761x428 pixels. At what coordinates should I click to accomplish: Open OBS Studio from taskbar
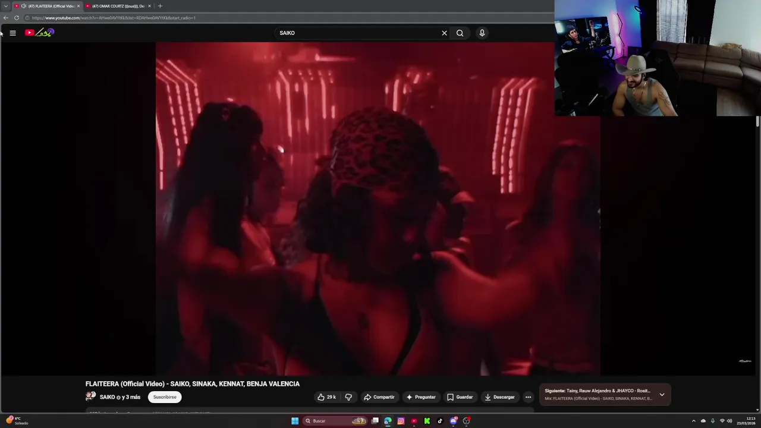[x=467, y=421]
